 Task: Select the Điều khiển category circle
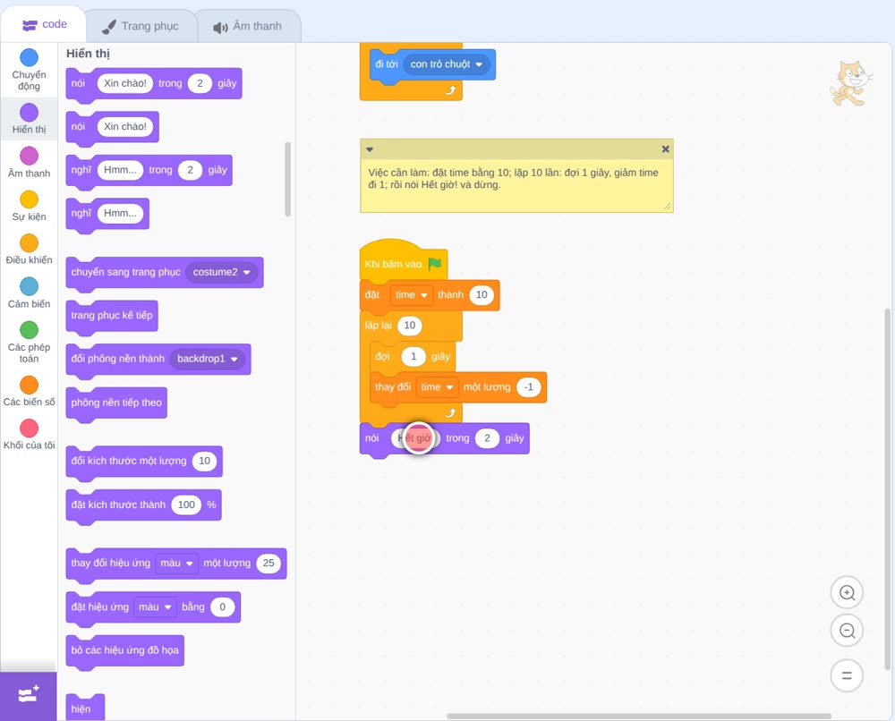point(30,243)
